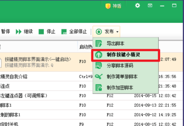Screen dimensions: 184x126
Task: Choose 制作加密脚本 menu entry
Action: pos(126,87)
